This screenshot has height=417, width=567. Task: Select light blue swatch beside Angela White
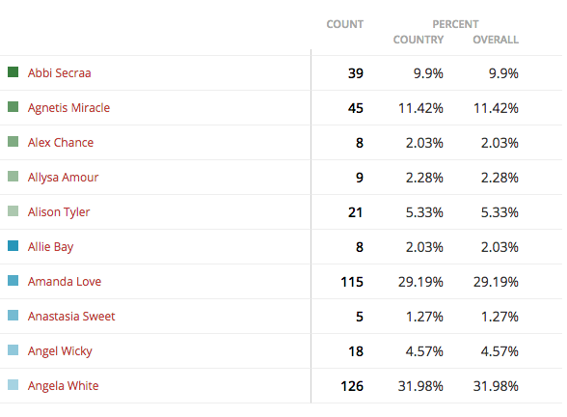click(13, 385)
